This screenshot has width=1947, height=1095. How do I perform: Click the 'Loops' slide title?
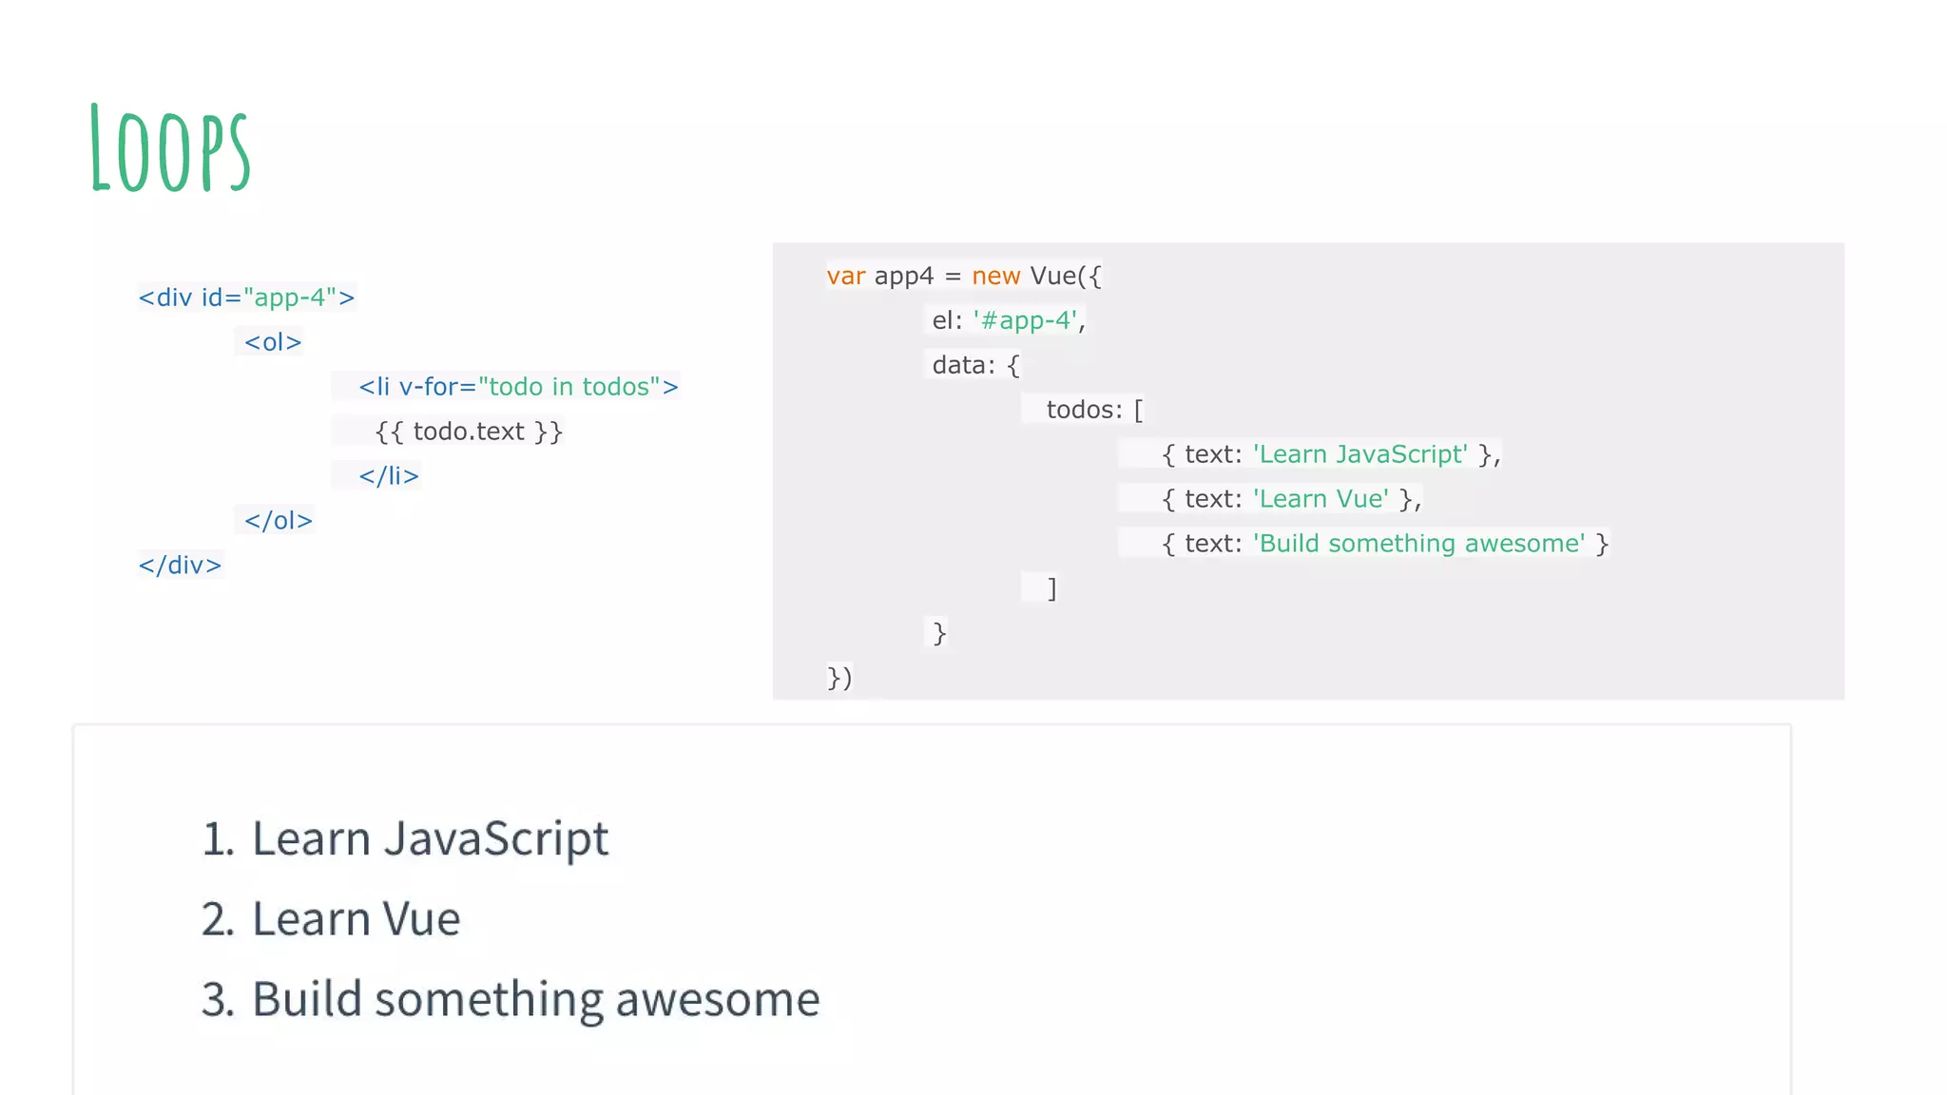(170, 148)
